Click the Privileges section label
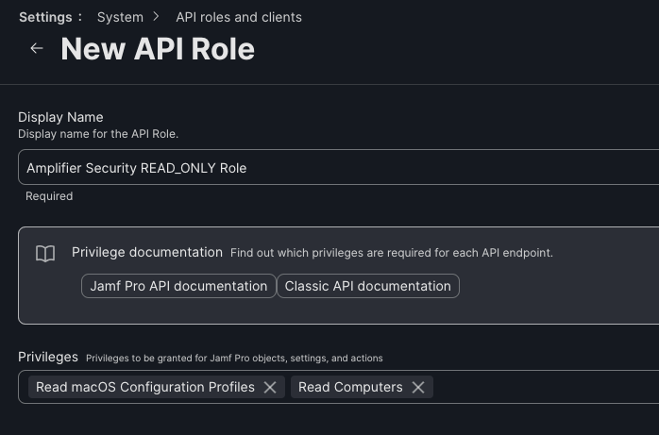659x435 pixels. pos(48,357)
